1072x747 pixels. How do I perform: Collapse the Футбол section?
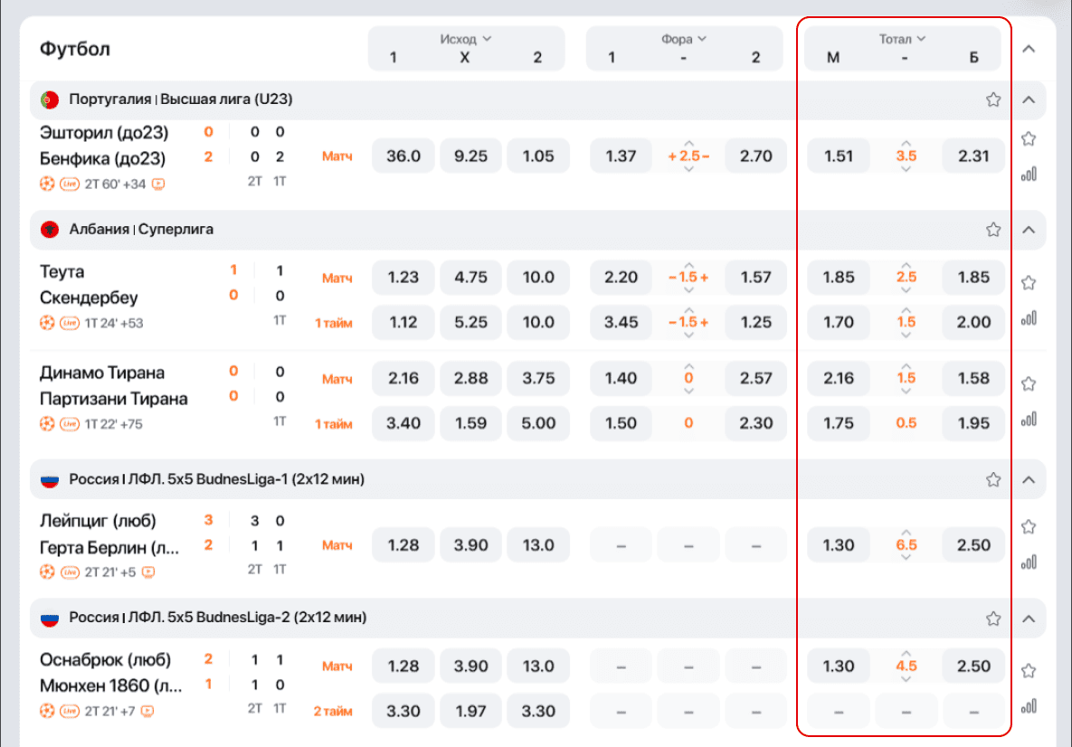1028,49
